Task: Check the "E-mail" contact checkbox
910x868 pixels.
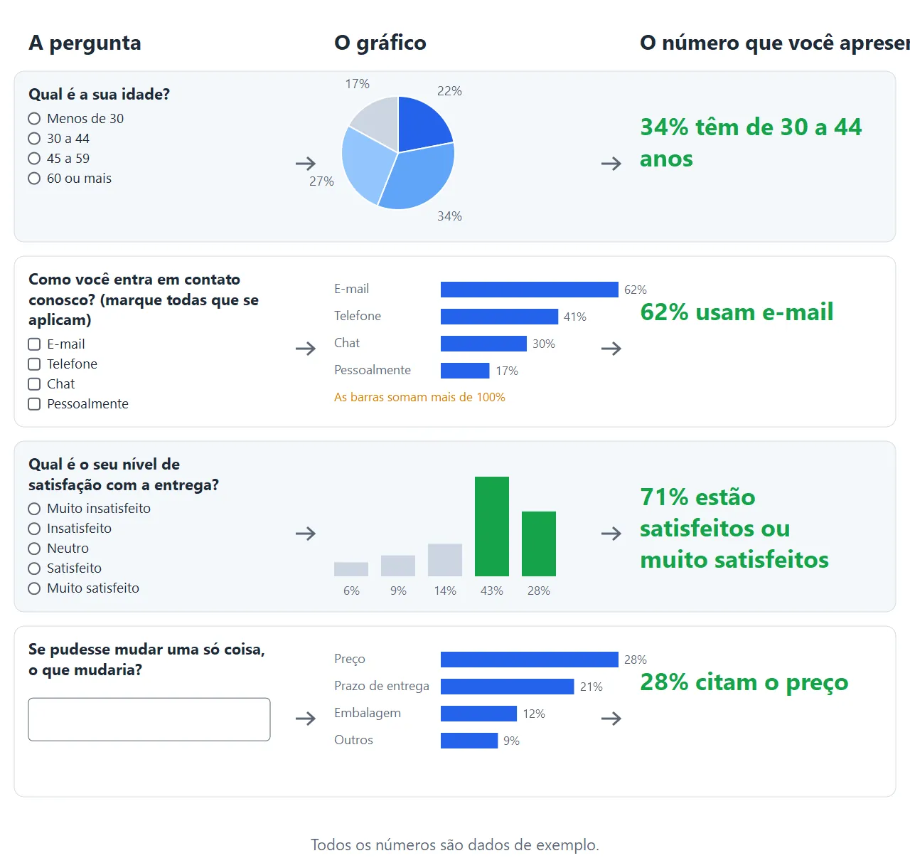Action: (34, 344)
